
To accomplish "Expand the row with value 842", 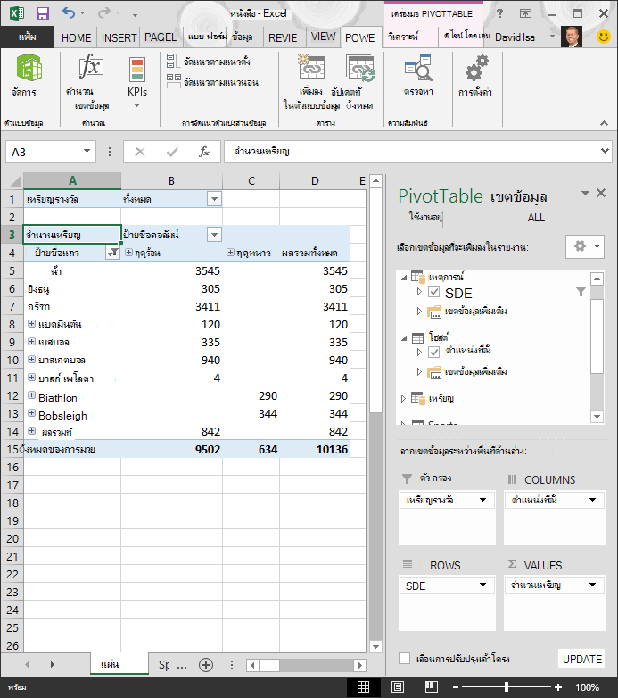I will pos(31,430).
